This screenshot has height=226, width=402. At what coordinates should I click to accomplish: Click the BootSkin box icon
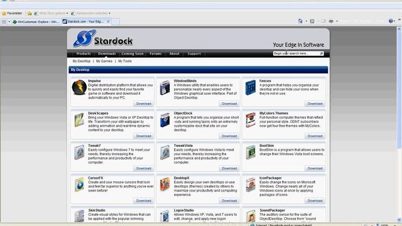coord(251,152)
